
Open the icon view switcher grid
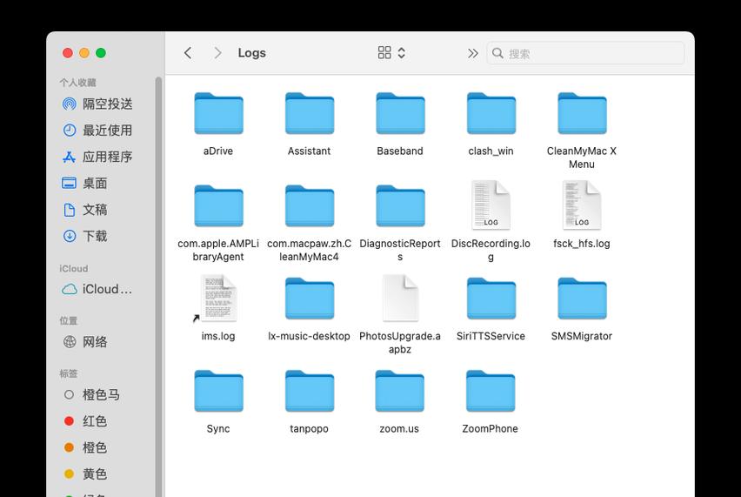pos(391,52)
